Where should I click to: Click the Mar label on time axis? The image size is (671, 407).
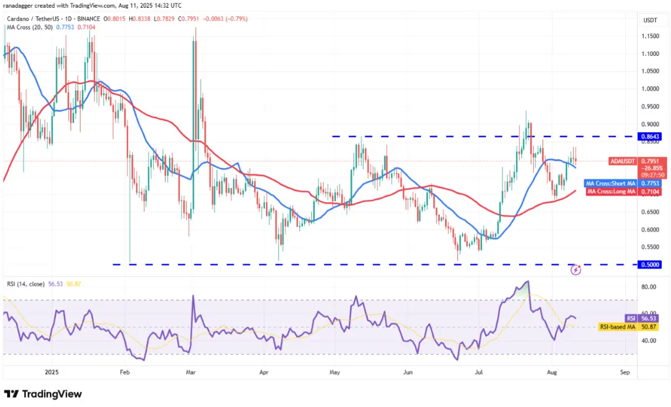coord(190,372)
